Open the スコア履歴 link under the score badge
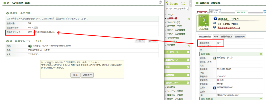 (x=204, y=29)
